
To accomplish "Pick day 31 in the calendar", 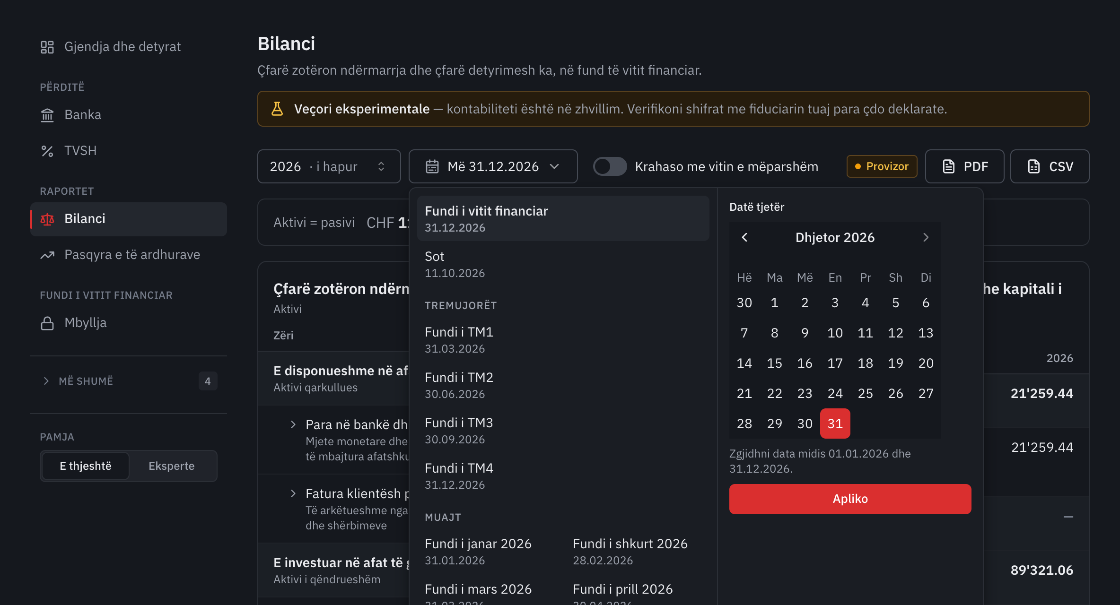I will coord(835,423).
